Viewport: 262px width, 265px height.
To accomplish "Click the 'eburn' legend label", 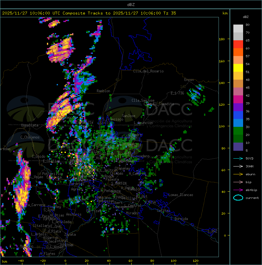I will tap(250, 174).
